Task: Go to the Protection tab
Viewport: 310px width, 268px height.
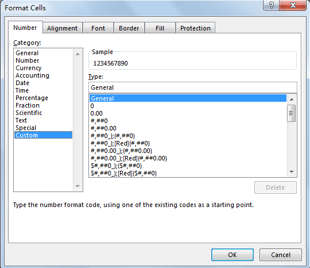Action: click(x=195, y=28)
